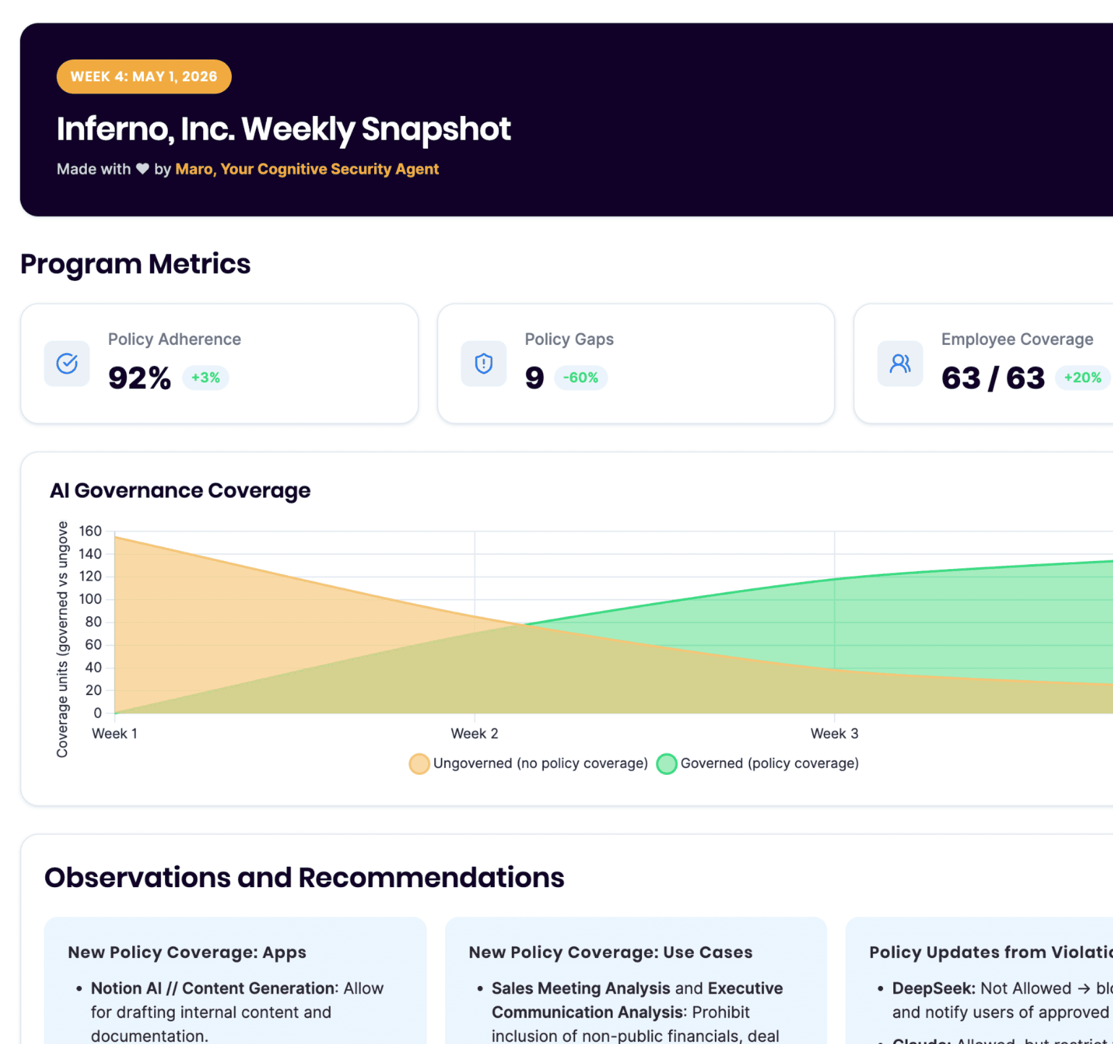This screenshot has height=1044, width=1113.
Task: Click the heart icon in the header
Action: tap(143, 168)
